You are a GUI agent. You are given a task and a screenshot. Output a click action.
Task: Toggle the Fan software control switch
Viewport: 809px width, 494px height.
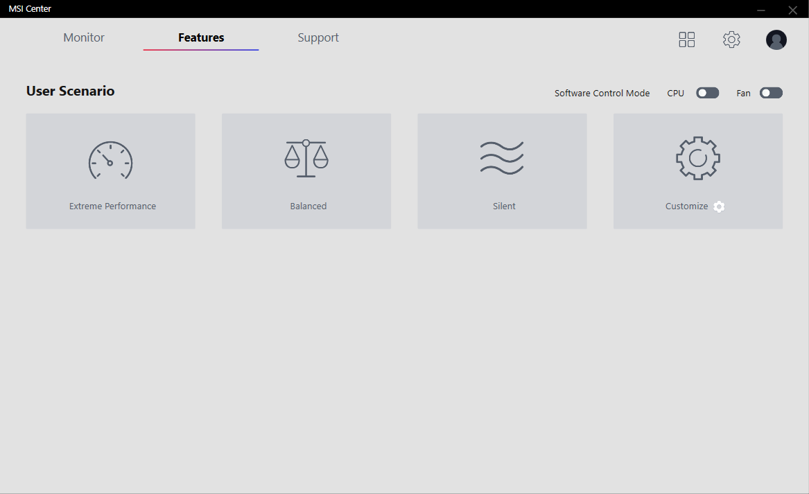click(x=771, y=93)
